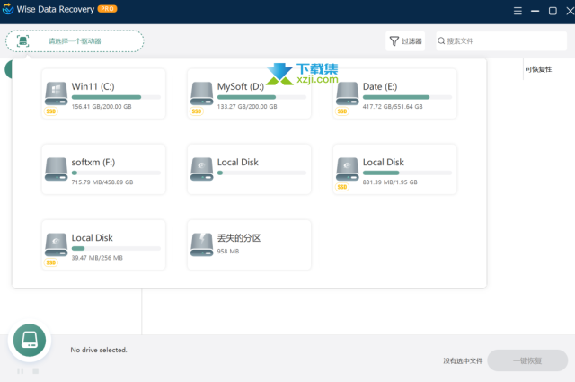Click the Wise Data Recovery logo icon

8,9
